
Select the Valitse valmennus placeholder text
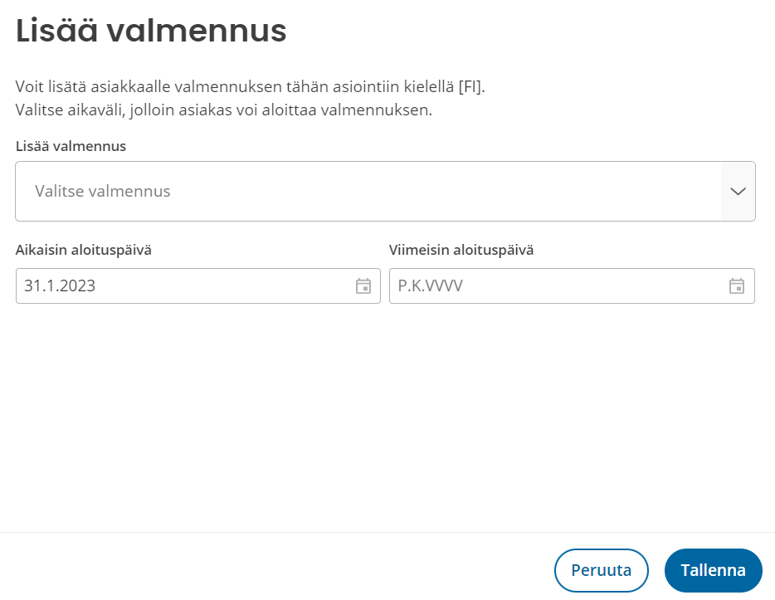[x=103, y=191]
